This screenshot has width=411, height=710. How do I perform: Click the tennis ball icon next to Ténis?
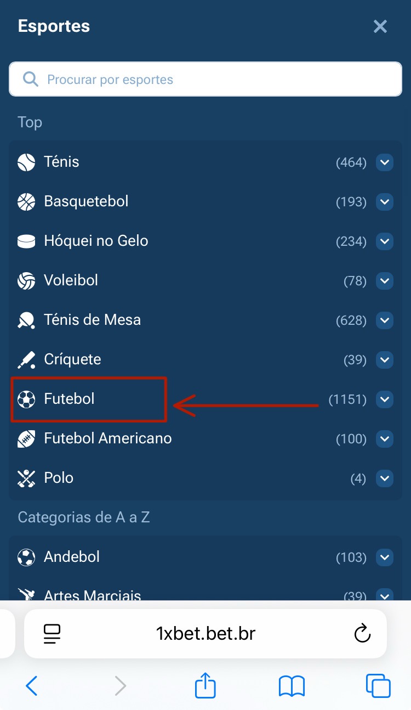pyautogui.click(x=26, y=162)
